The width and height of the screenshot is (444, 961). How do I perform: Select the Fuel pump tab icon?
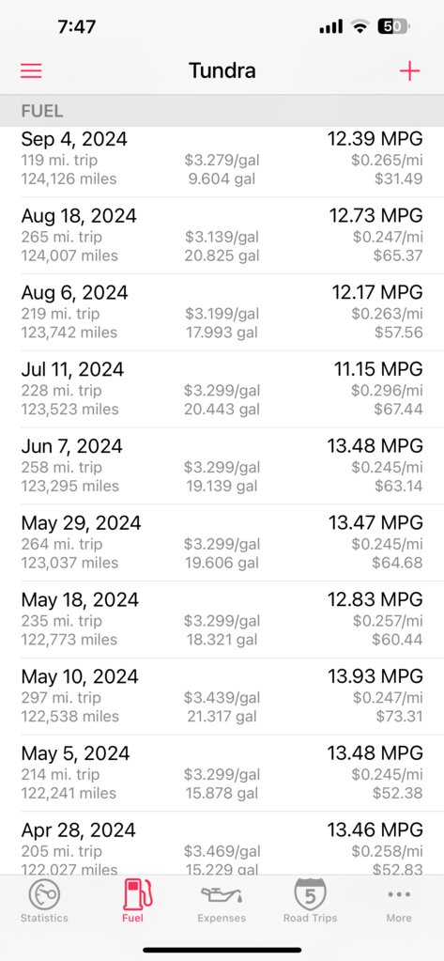[x=133, y=901]
